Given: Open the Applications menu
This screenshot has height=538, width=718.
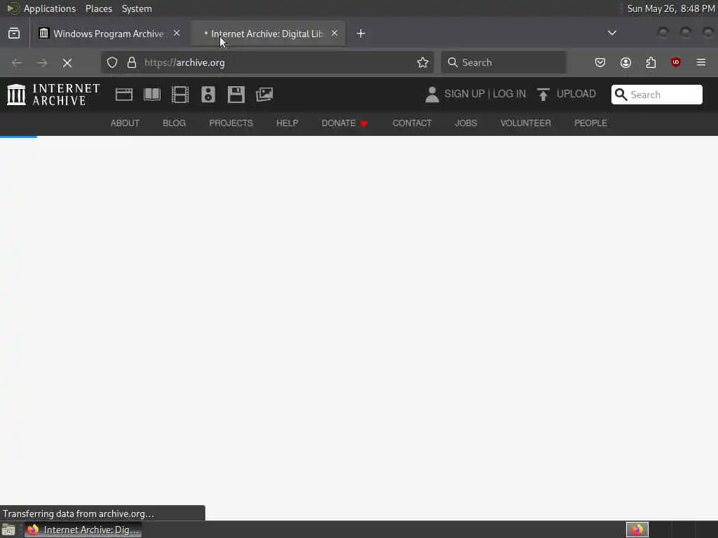Looking at the screenshot, I should 50,8.
